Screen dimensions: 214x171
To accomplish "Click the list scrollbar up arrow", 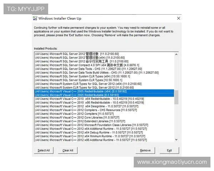I will click(176, 55).
